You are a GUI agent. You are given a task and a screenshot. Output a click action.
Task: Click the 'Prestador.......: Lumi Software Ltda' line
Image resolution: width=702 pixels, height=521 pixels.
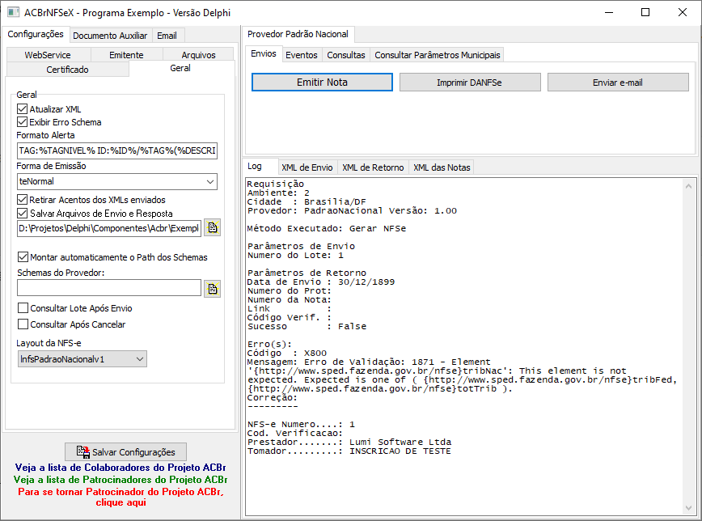(349, 443)
